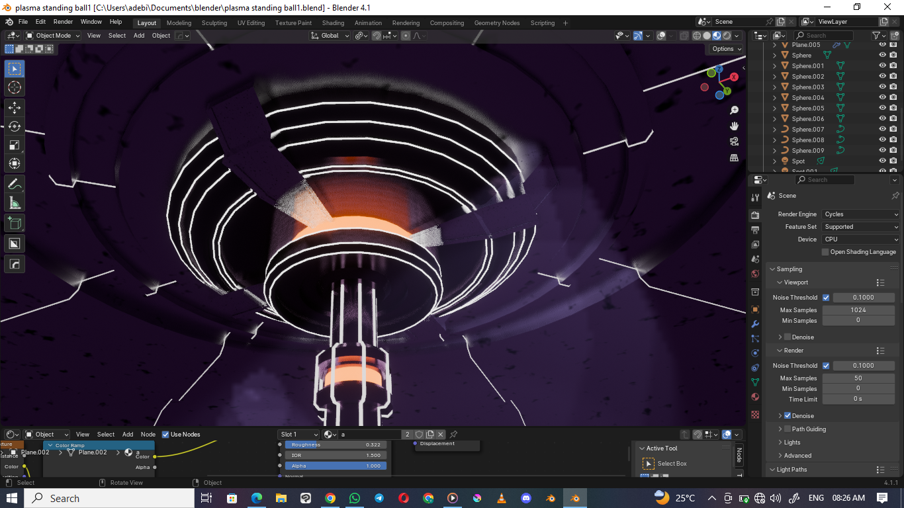The width and height of the screenshot is (904, 508).
Task: Open the Device dropdown
Action: [861, 239]
